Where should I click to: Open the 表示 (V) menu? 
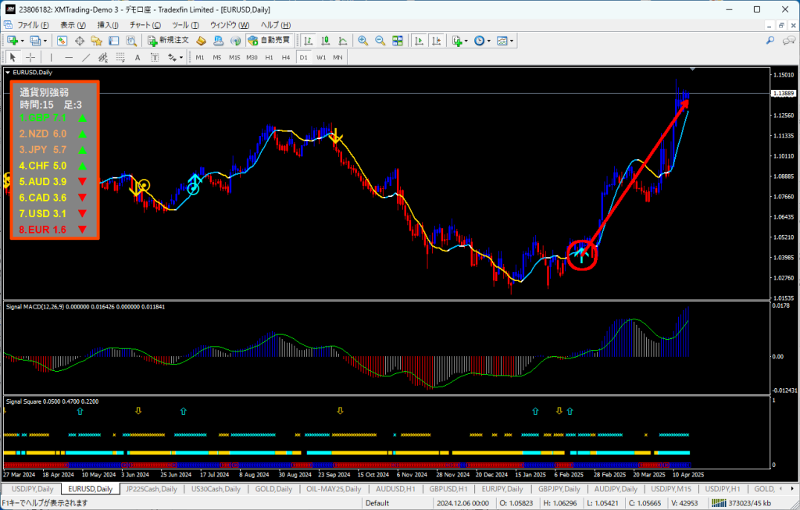pyautogui.click(x=73, y=25)
